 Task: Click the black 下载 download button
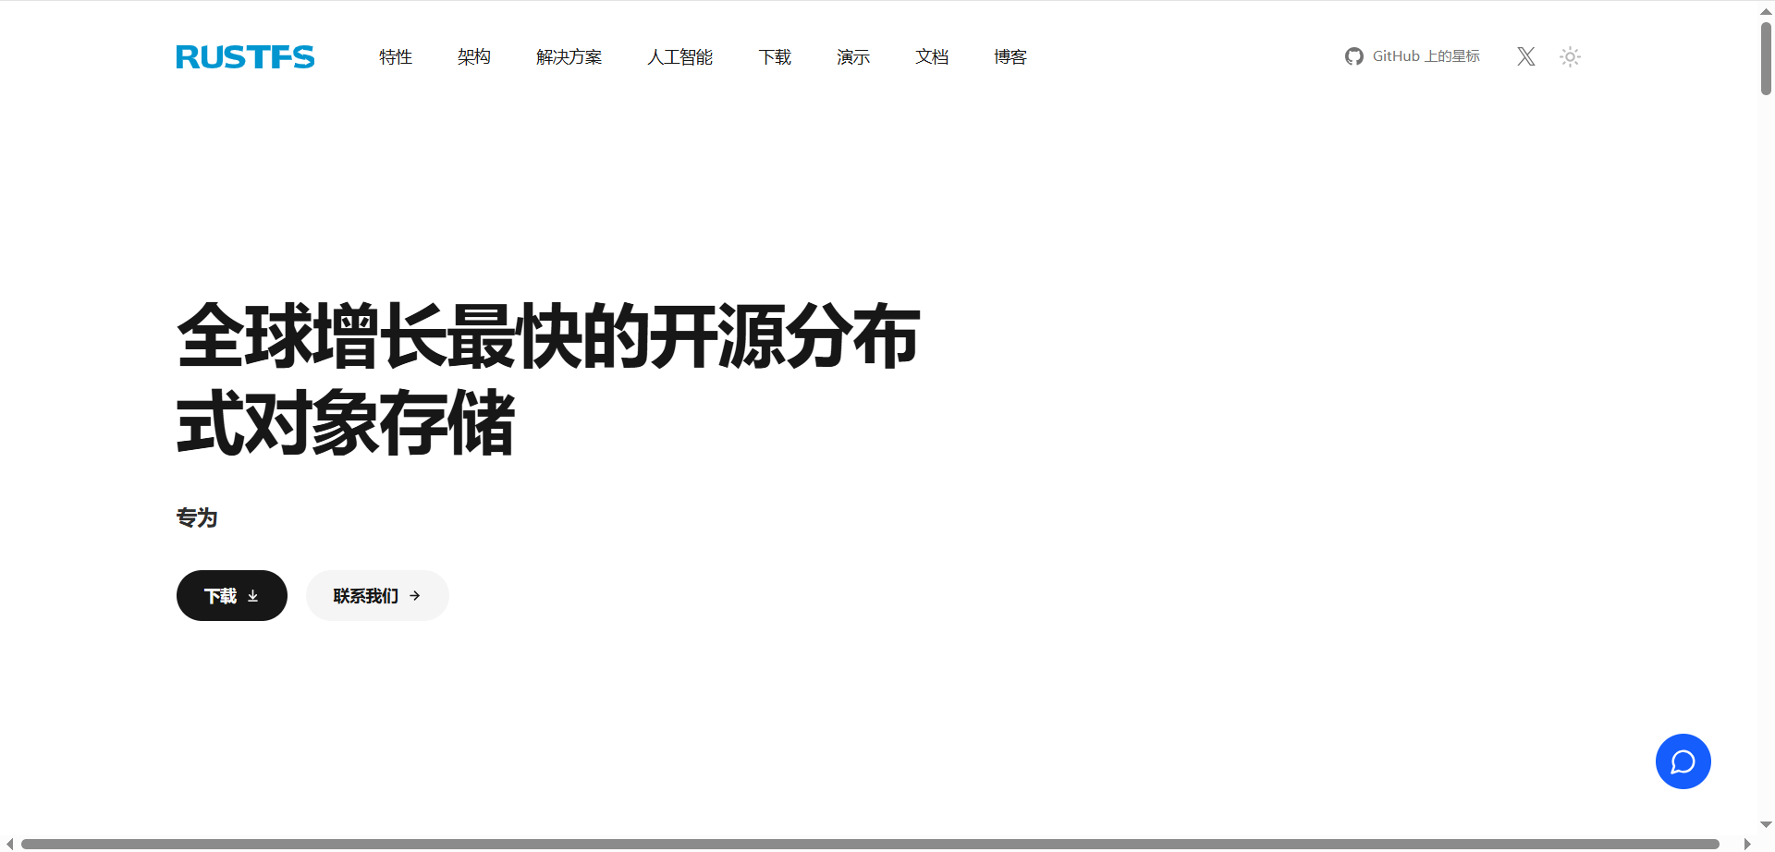tap(232, 595)
